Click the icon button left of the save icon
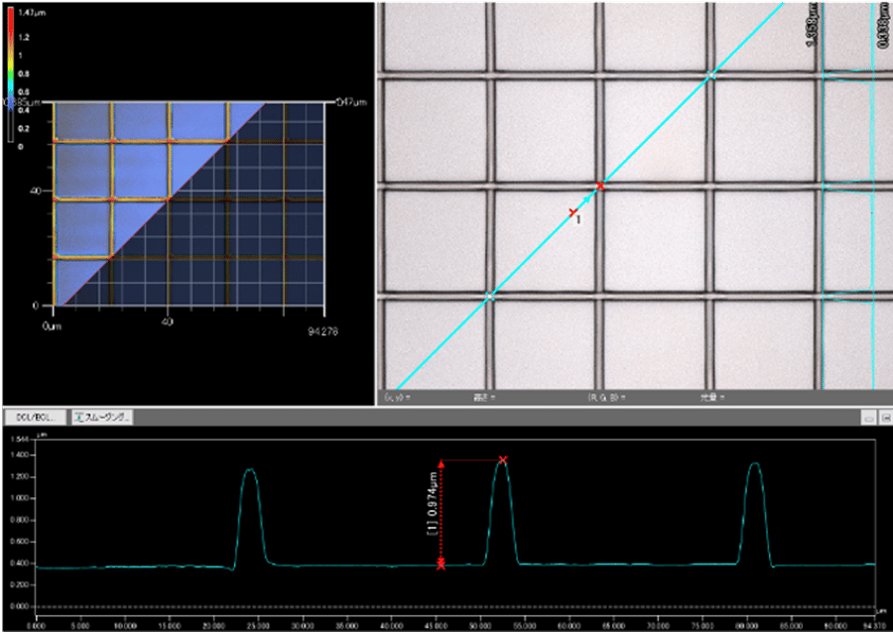This screenshot has height=632, width=893. click(x=869, y=418)
